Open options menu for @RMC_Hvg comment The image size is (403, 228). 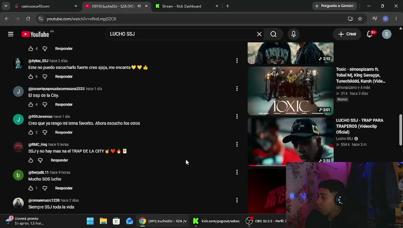click(x=237, y=144)
